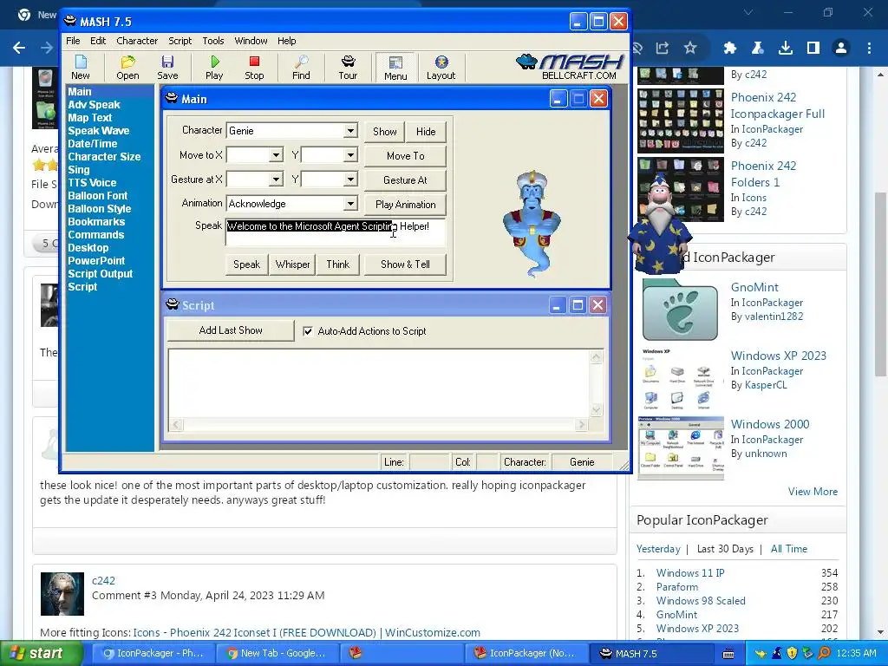The height and width of the screenshot is (666, 888).
Task: Click the Whisper button
Action: pos(293,264)
